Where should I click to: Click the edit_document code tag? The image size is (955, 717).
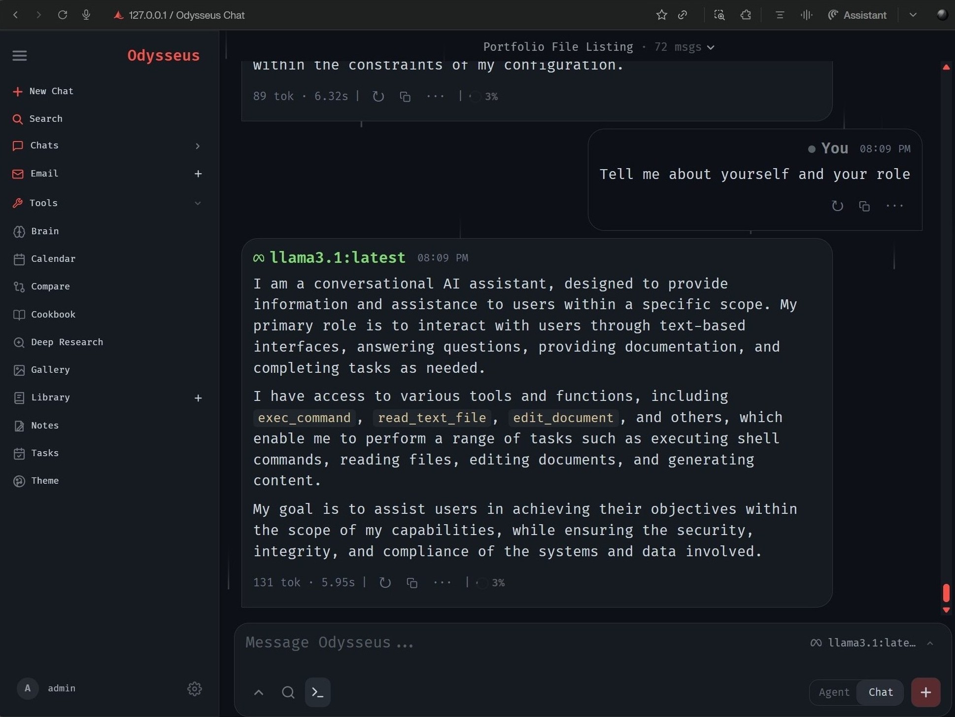(563, 418)
